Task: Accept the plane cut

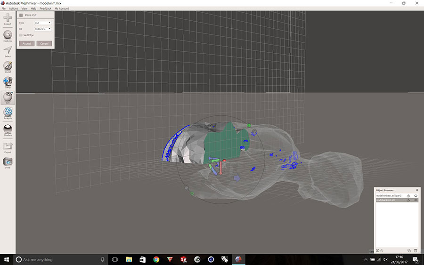Action: click(x=27, y=43)
